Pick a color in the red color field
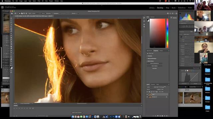This screenshot has width=213, height=119. click(157, 33)
